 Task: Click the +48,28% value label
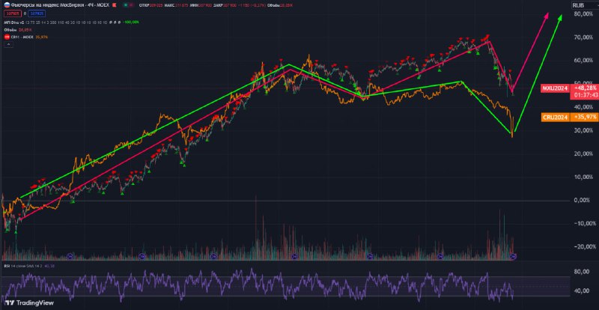[585, 88]
